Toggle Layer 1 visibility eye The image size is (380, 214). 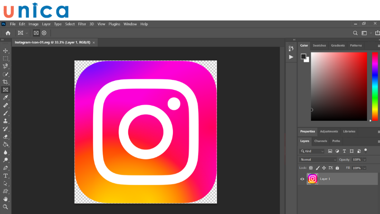point(302,179)
